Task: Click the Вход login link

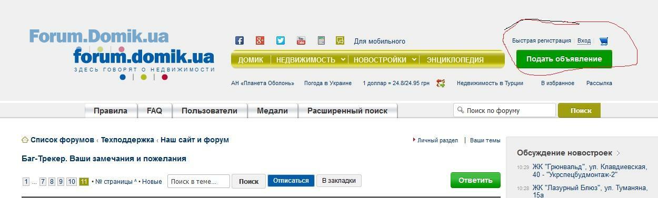Action: (x=584, y=40)
